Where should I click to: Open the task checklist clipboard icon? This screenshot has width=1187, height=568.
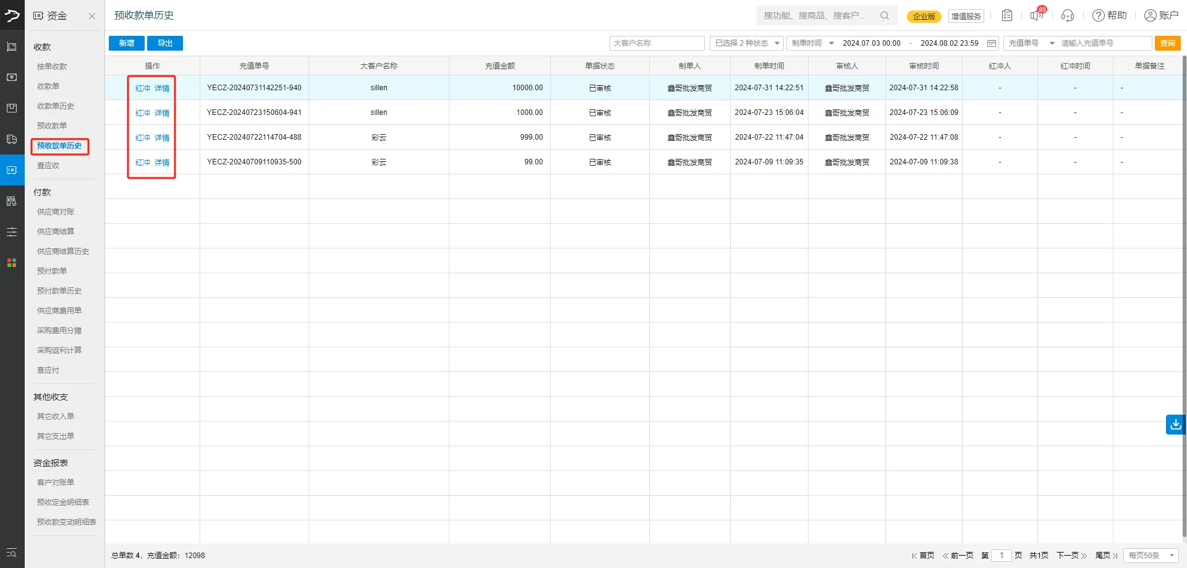point(1007,15)
